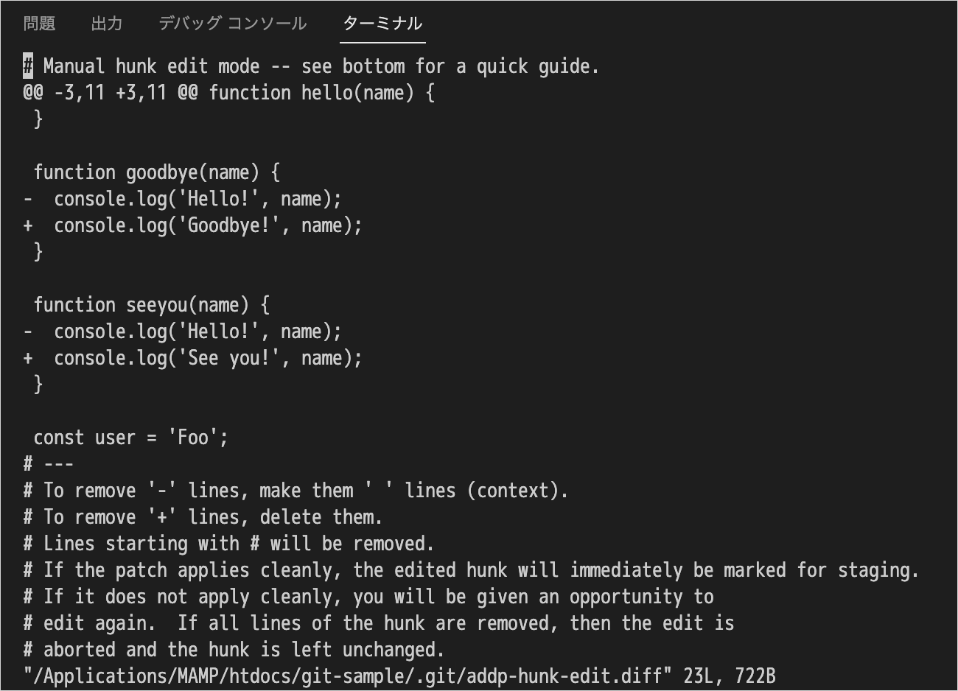Click the added 'See you!' console.log line

coord(192,358)
